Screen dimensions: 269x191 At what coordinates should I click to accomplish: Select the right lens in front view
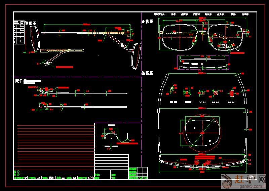225,38
